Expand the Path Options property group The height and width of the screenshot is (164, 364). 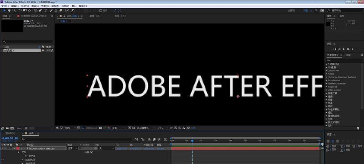click(x=23, y=160)
